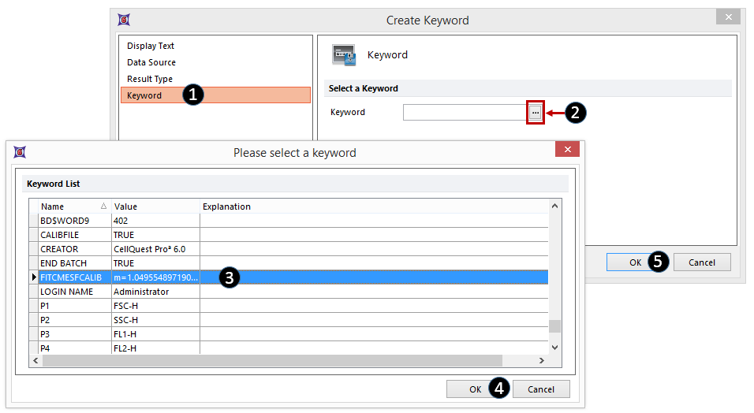Open the Result Type category
The height and width of the screenshot is (413, 754).
coord(150,79)
